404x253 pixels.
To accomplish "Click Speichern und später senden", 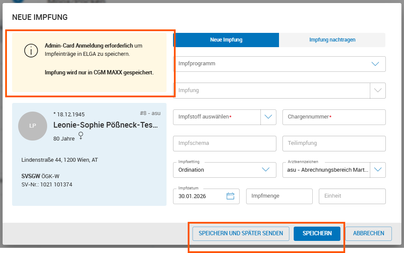I will [x=240, y=234].
